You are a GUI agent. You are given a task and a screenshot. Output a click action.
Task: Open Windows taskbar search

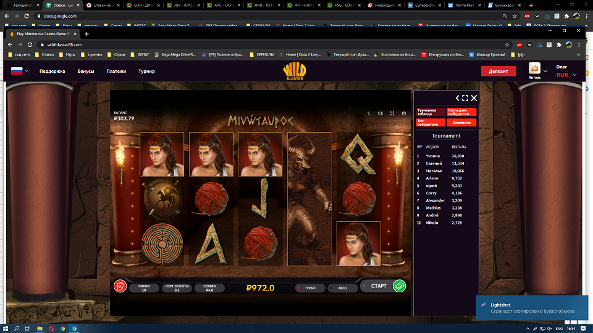coord(17,329)
